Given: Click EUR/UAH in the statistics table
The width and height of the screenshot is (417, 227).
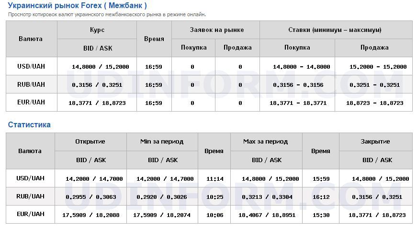Looking at the screenshot, I should [x=30, y=214].
